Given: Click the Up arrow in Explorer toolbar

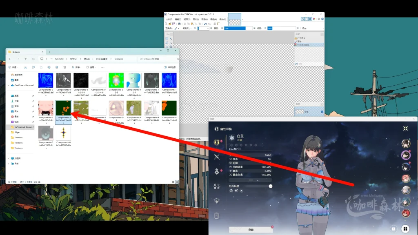Looking at the screenshot, I should pos(26,59).
